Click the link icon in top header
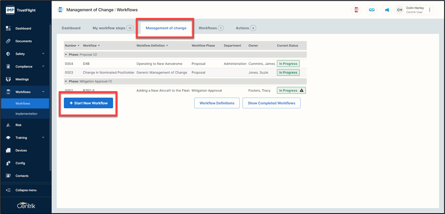Viewport: 445px width, 214px height. point(372,10)
